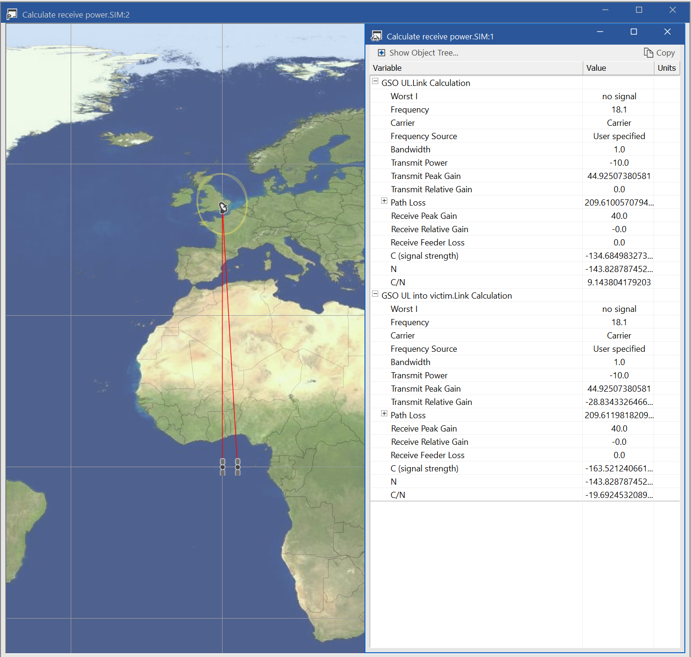Expand Path Loss under GSO UL
691x657 pixels.
[384, 201]
